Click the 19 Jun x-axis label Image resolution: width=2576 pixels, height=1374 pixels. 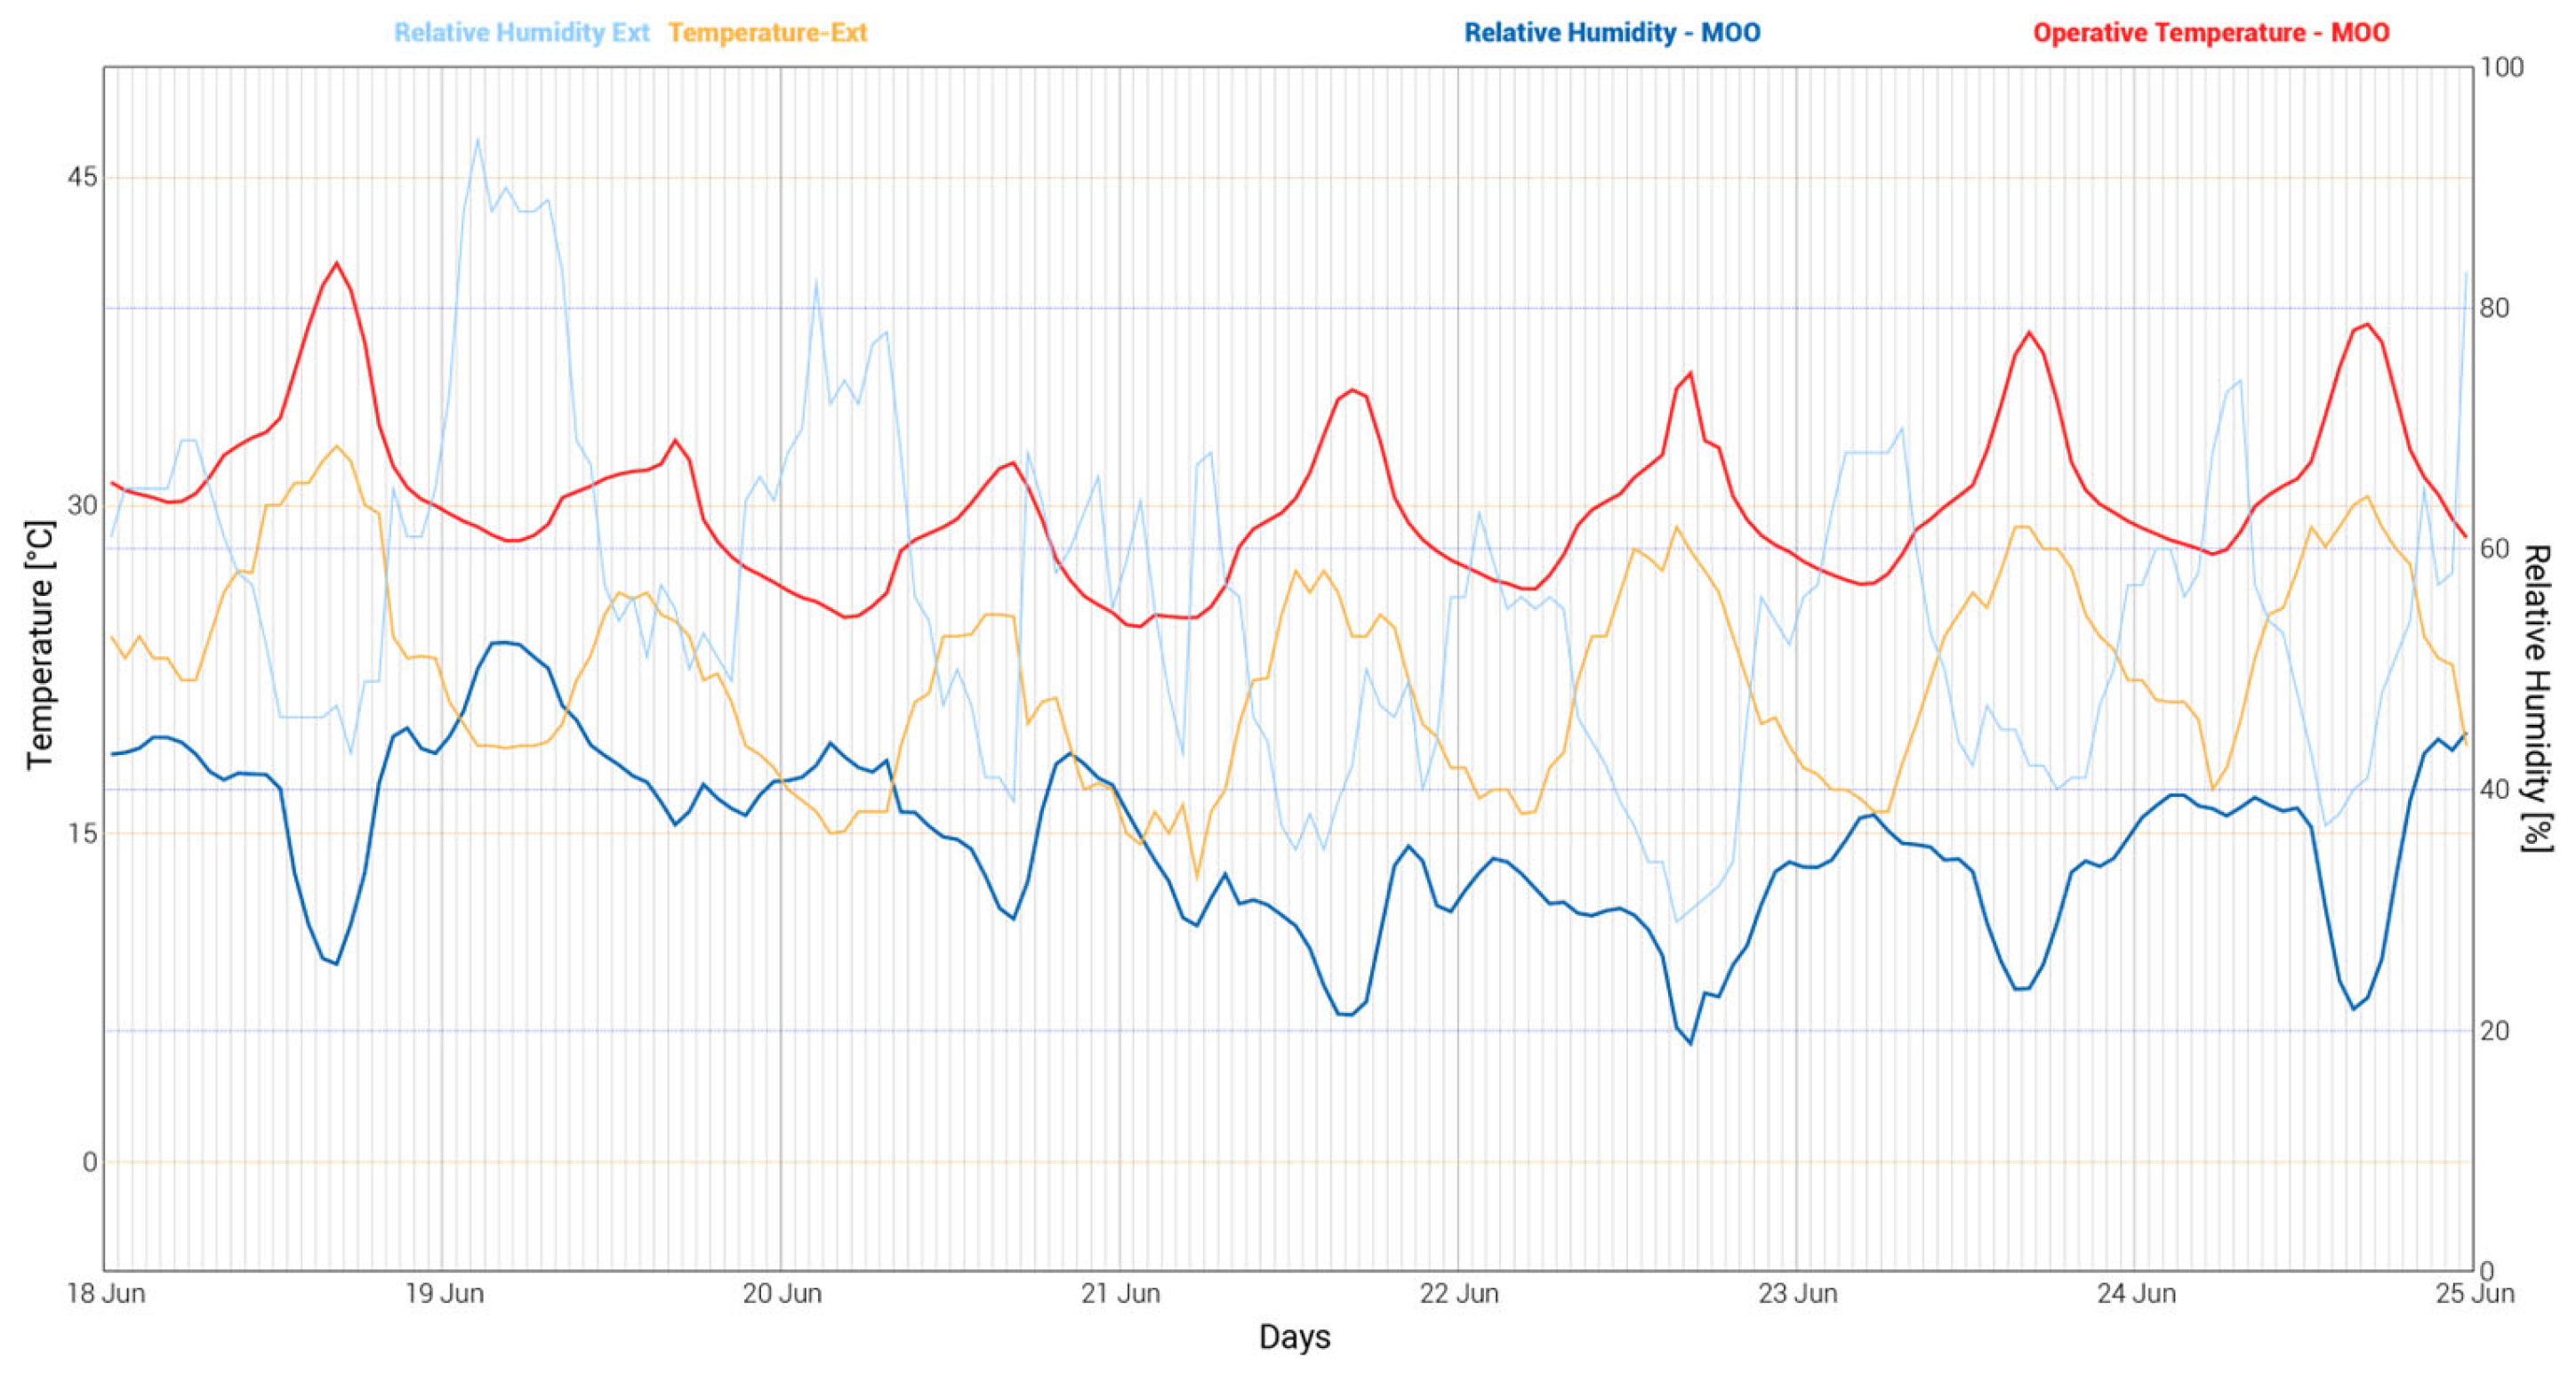coord(444,1293)
